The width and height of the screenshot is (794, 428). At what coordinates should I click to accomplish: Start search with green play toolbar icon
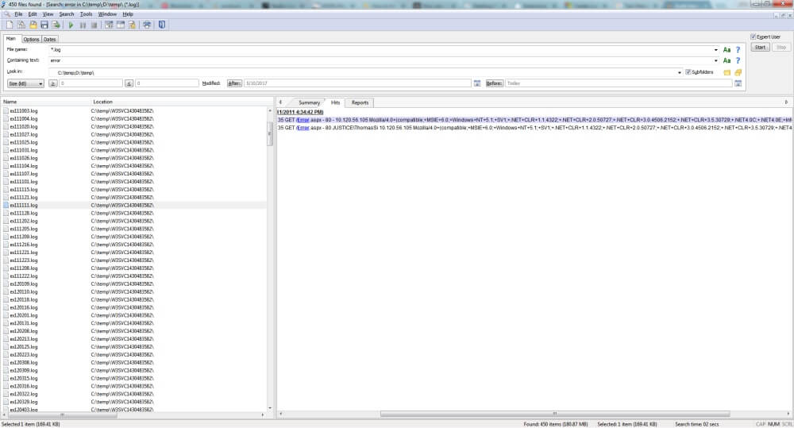[71, 25]
